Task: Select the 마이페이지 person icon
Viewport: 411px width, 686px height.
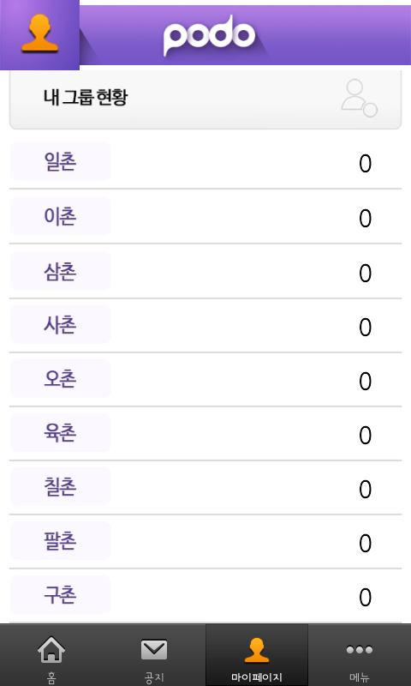Action: [256, 651]
